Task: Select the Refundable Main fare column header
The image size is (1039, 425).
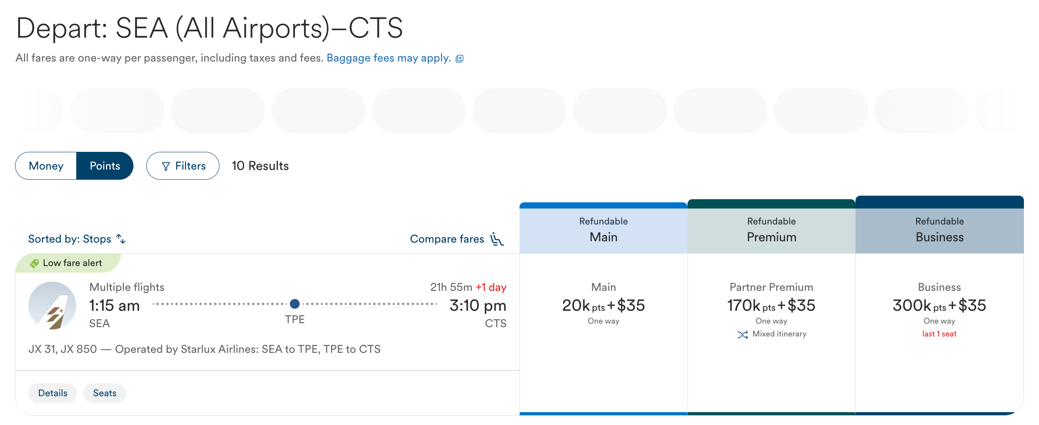Action: (603, 230)
